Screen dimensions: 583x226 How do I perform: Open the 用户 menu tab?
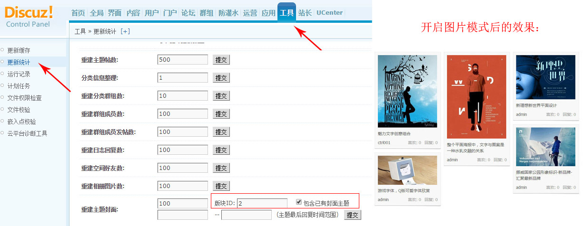151,13
